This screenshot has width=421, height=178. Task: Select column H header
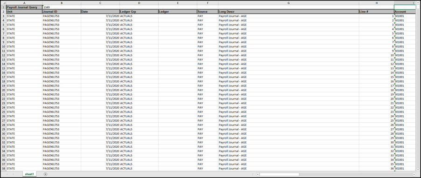[x=377, y=3]
